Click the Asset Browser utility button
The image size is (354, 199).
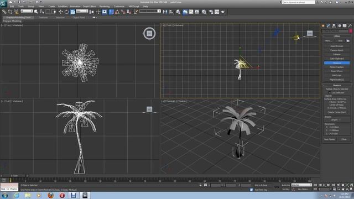(337, 46)
